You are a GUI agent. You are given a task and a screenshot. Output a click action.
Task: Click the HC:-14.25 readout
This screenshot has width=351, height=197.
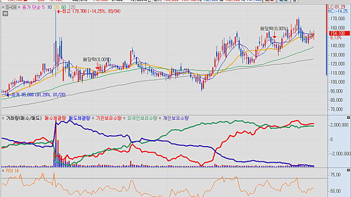point(338,11)
